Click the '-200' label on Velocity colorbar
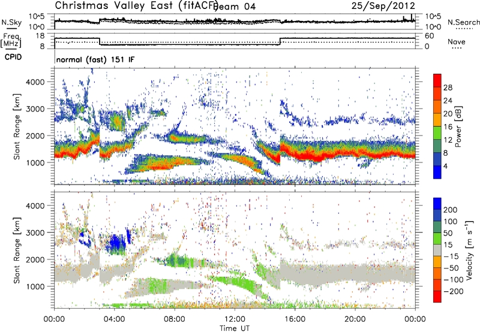This screenshot has width=480, height=332. coord(454,291)
